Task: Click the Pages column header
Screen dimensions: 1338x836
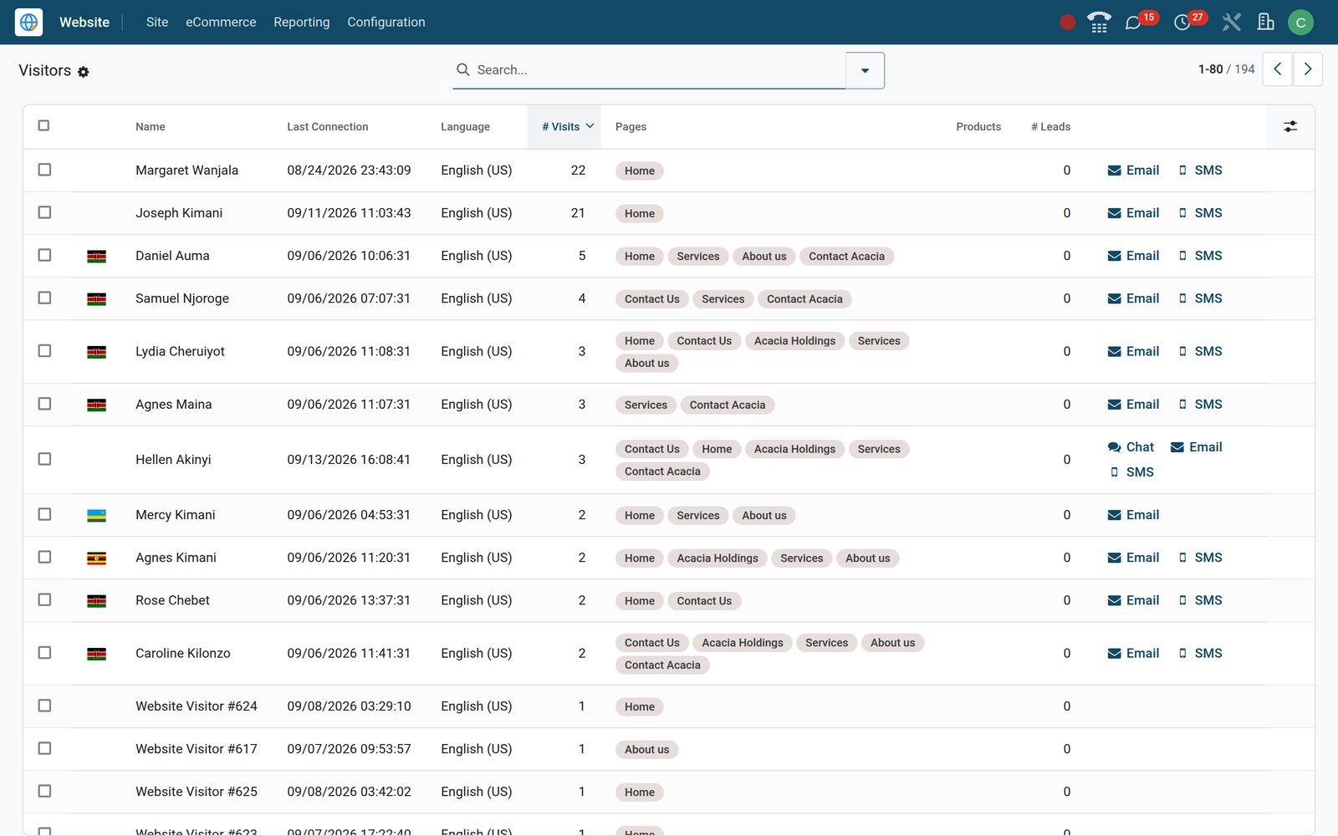Action: (x=631, y=127)
